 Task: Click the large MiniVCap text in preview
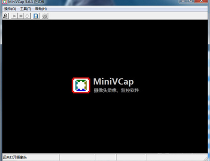[x=113, y=82]
